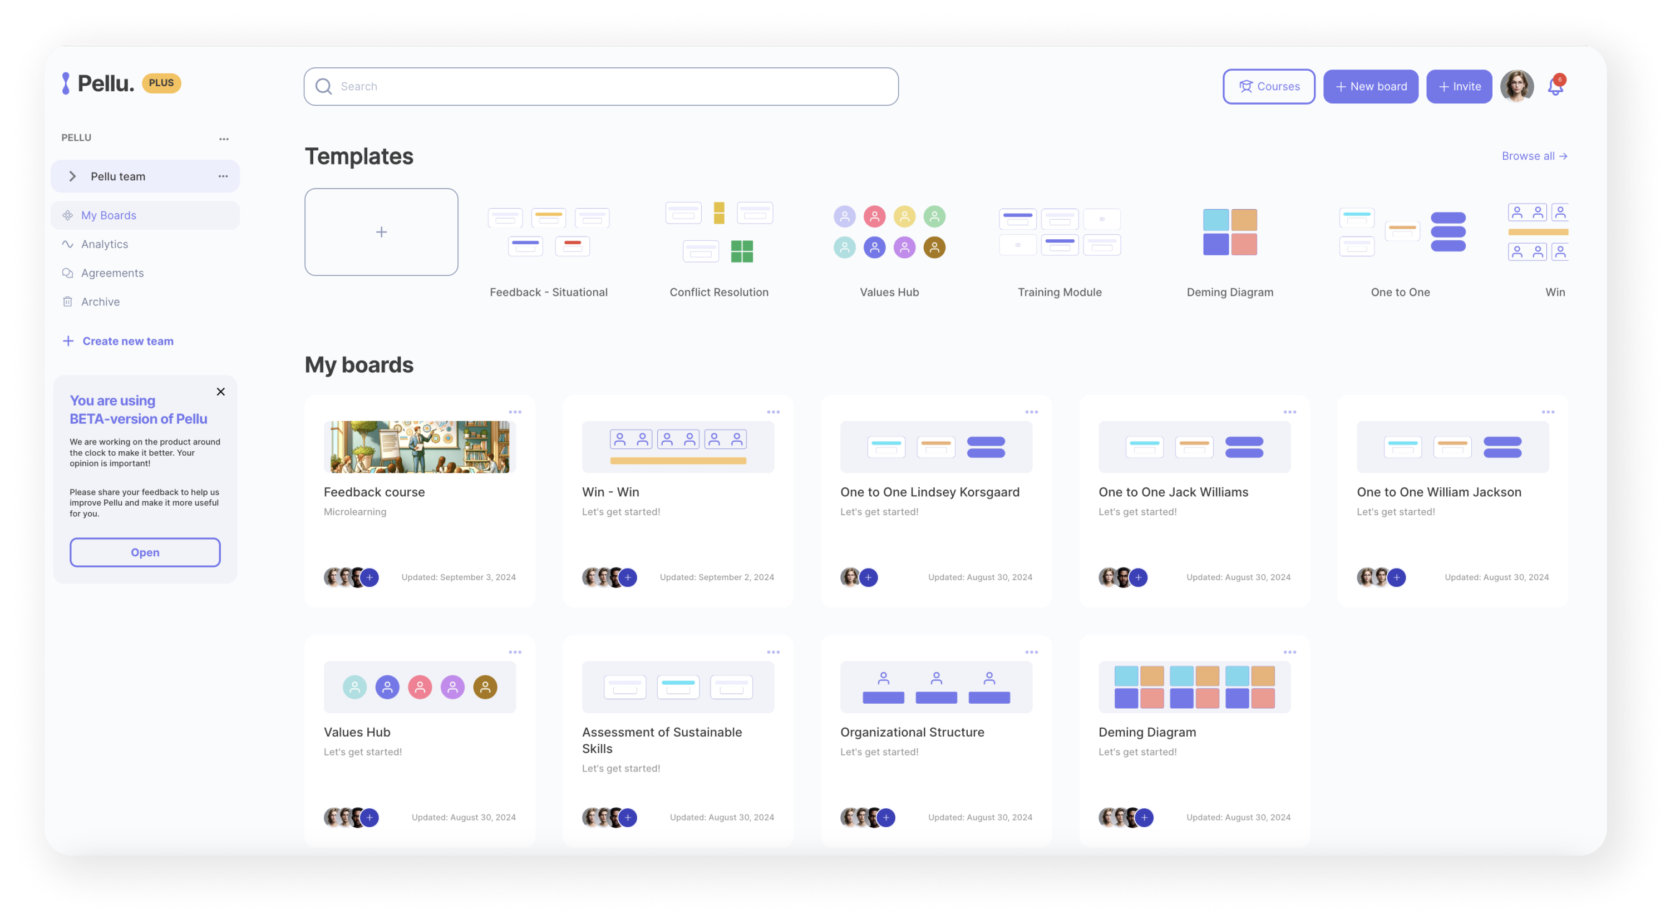1670x919 pixels.
Task: Open Pellu team three-dot menu
Action: coord(223,176)
